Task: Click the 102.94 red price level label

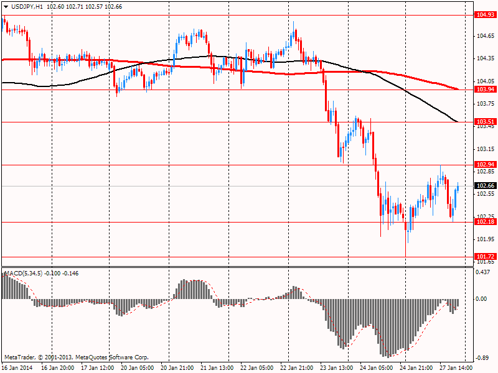Action: tap(486, 164)
